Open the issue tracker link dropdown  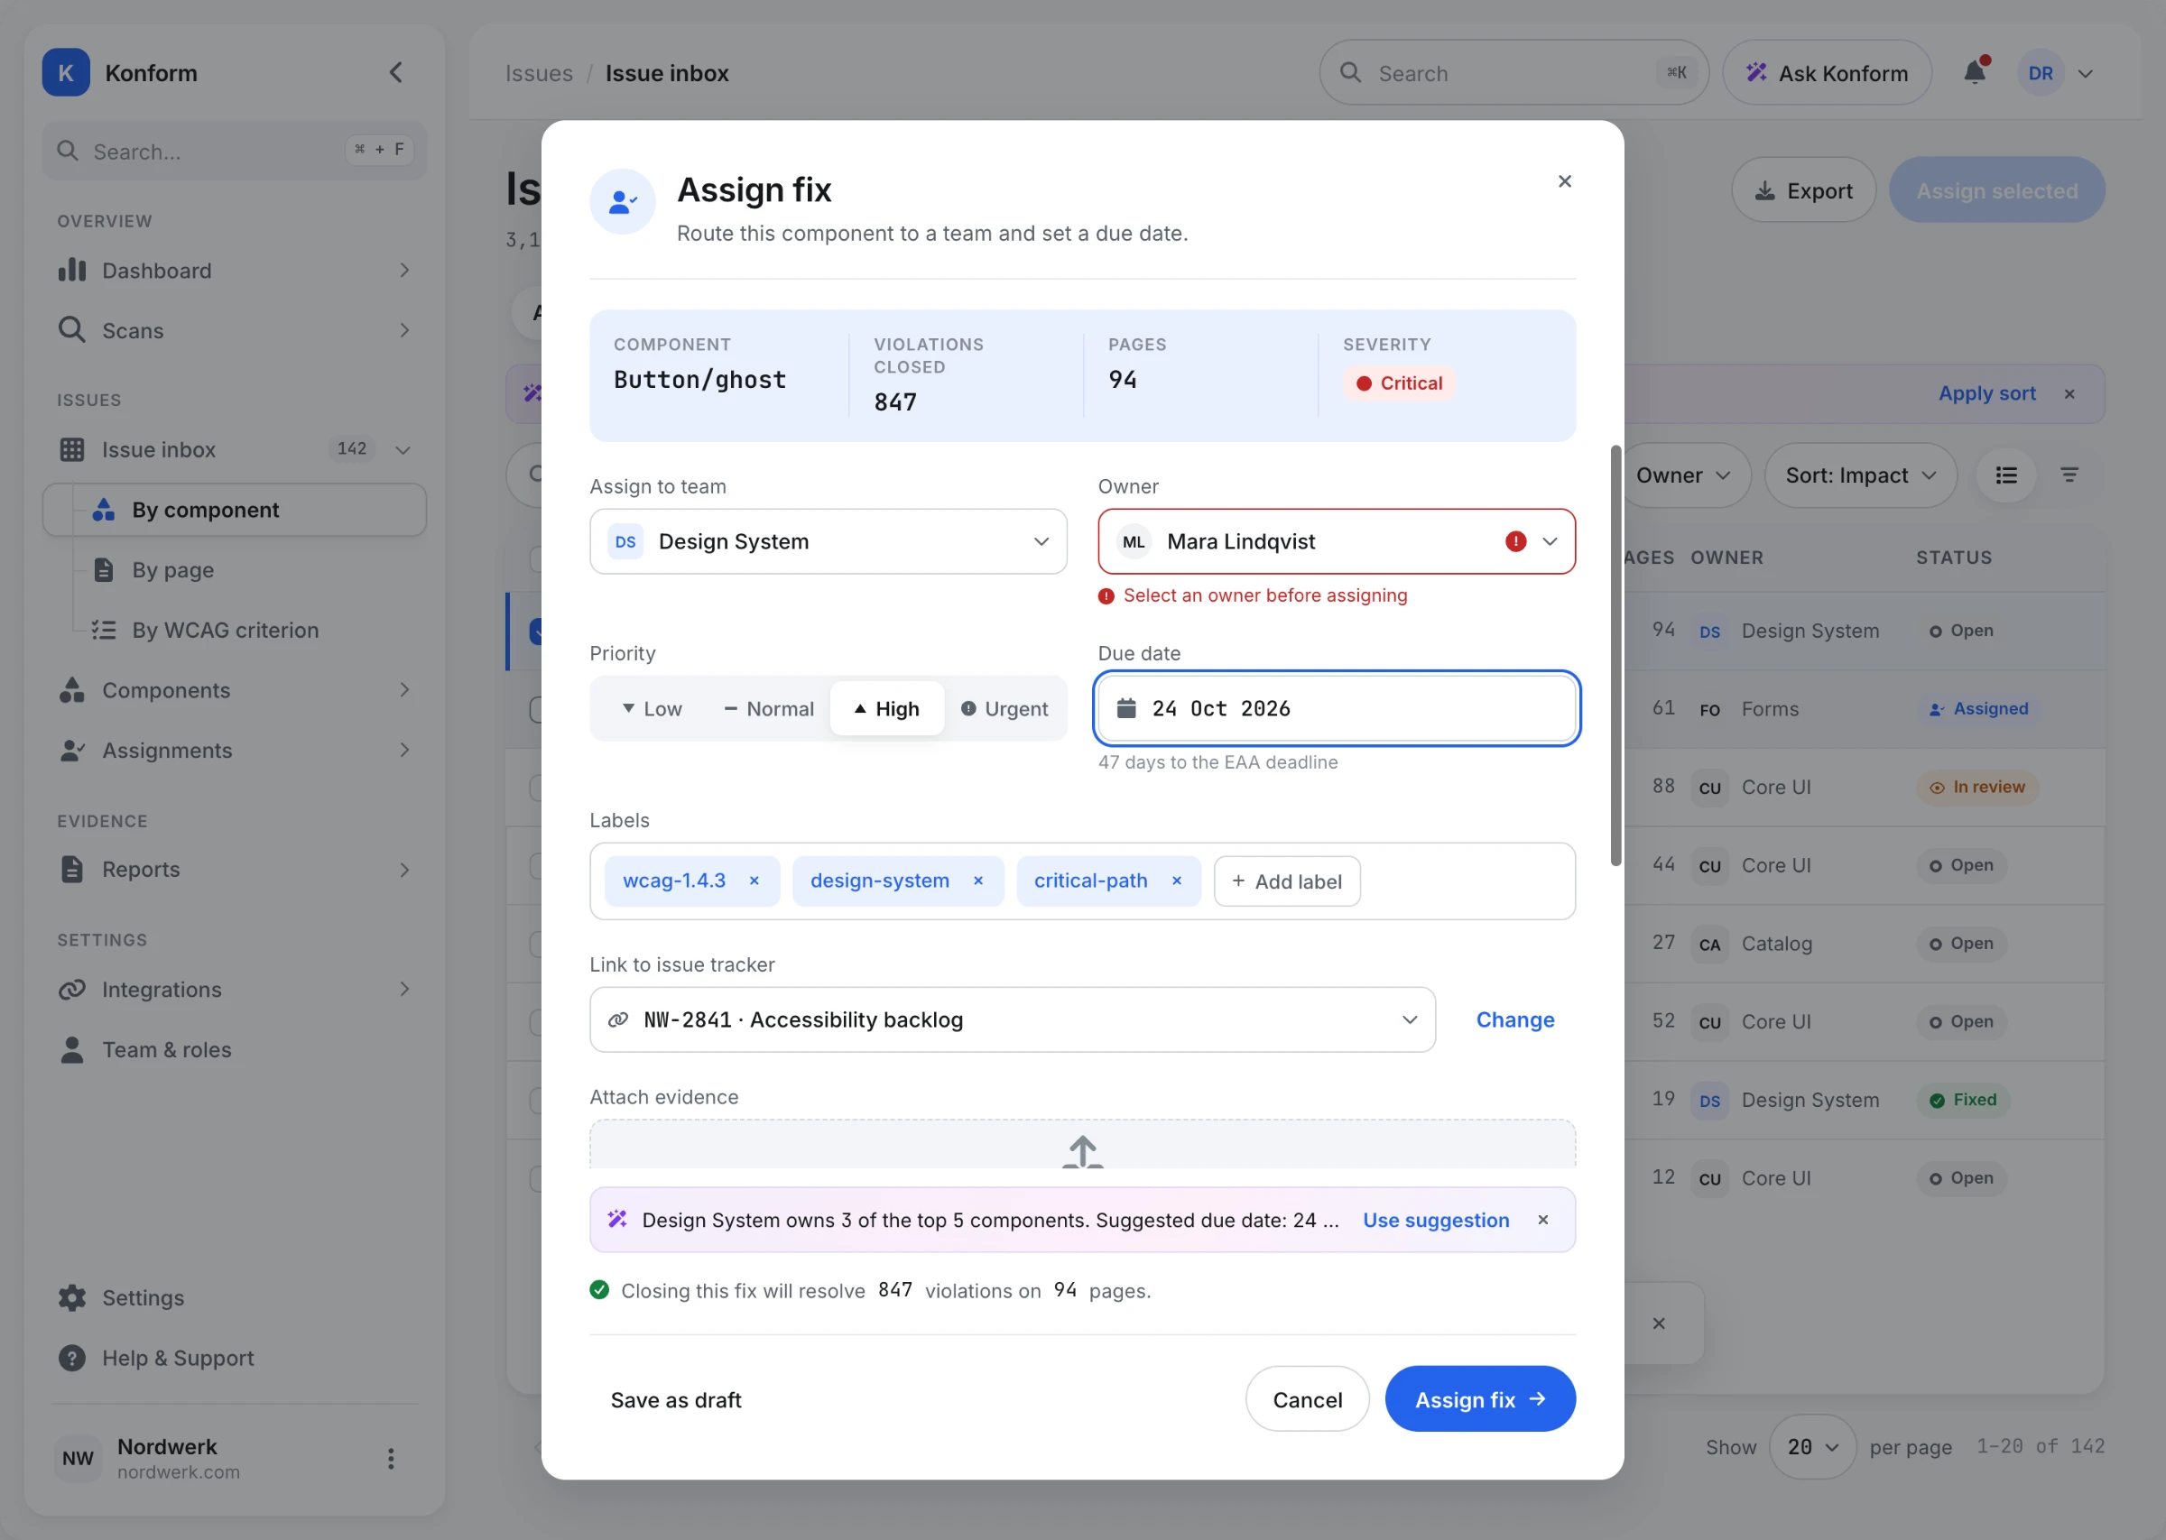tap(1012, 1019)
